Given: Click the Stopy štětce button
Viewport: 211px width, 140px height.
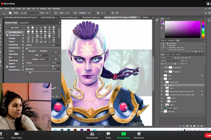Looking at the screenshot, I should [x=15, y=28].
